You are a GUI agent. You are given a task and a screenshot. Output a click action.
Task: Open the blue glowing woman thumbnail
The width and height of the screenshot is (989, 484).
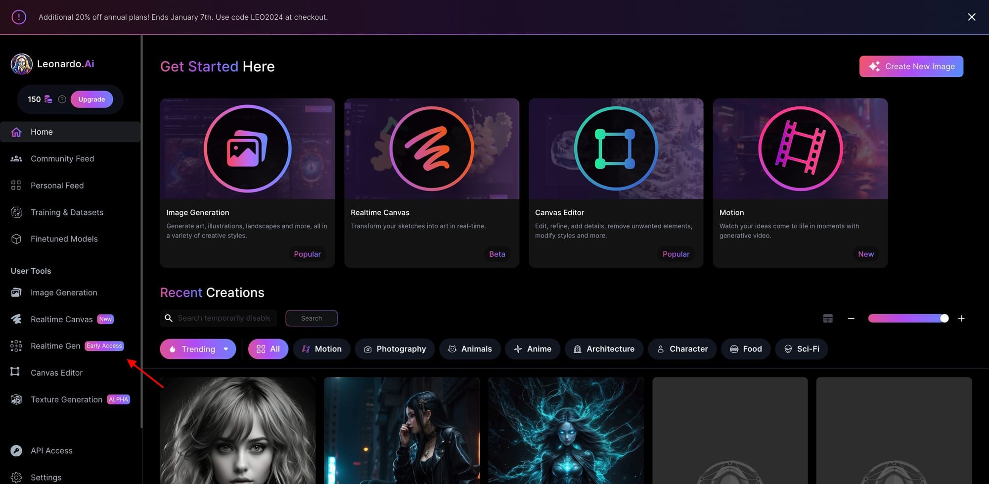click(x=566, y=431)
